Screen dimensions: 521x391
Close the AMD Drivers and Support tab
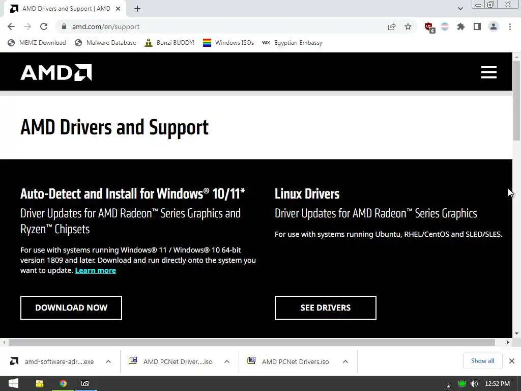[118, 9]
